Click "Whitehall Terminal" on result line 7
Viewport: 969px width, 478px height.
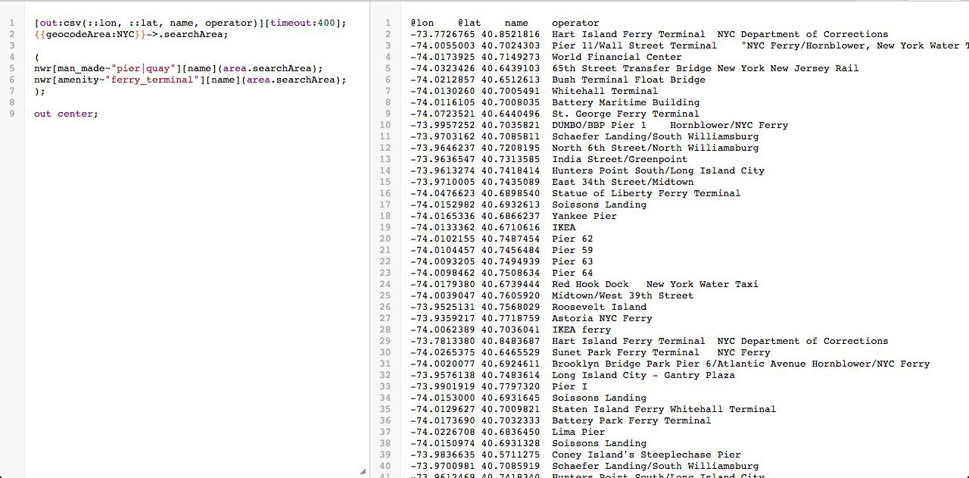click(605, 91)
